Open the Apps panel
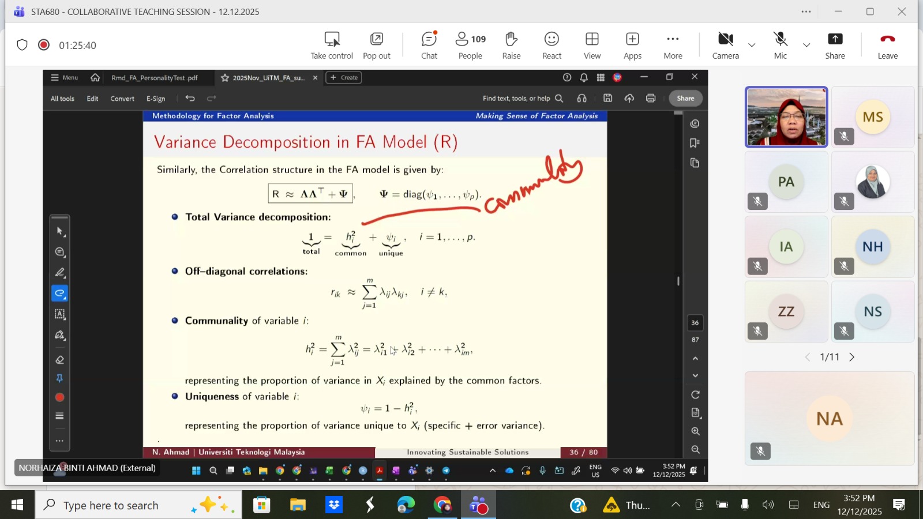923x519 pixels. pos(632,46)
